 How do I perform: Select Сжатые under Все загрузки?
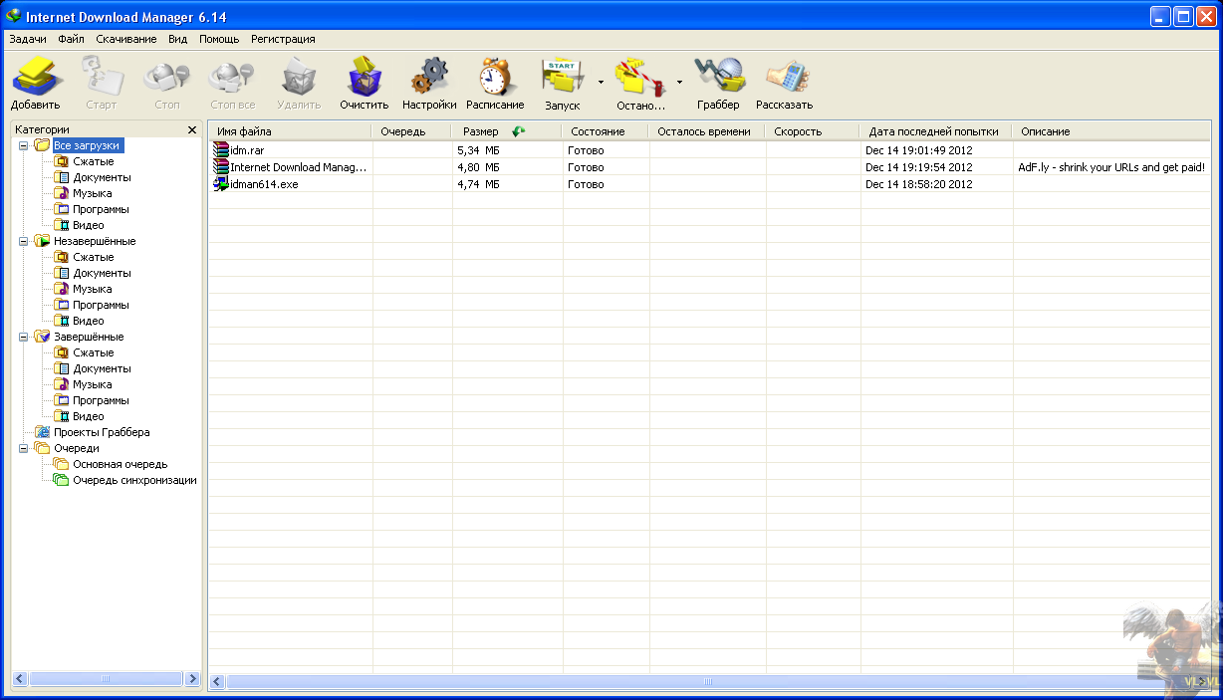(x=94, y=161)
